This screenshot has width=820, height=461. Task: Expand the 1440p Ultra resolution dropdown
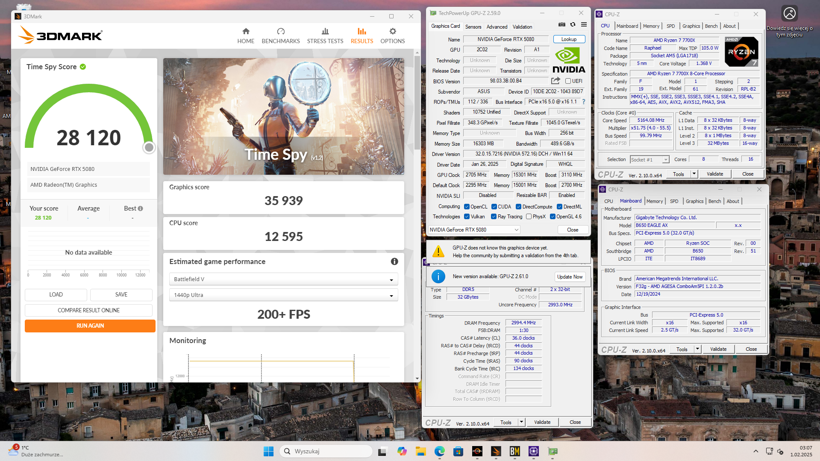click(x=284, y=295)
